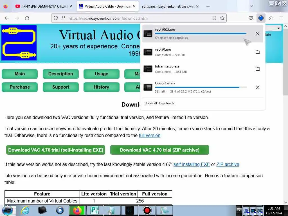Click the version 4.67 ZIP archive link
Image resolution: width=288 pixels, height=216 pixels.
[x=228, y=164]
